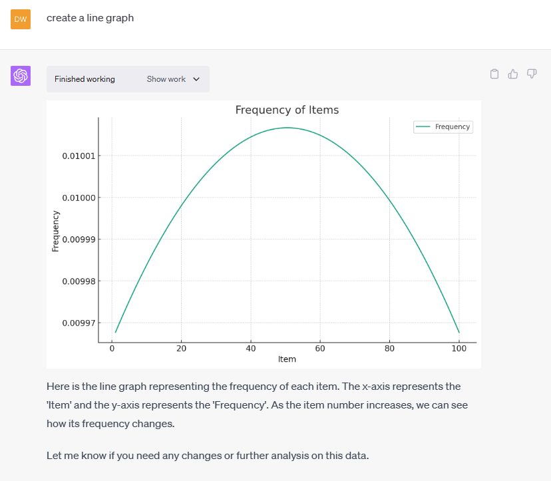Viewport: 551px width, 481px height.
Task: Give the response a thumbs down
Action: (532, 74)
